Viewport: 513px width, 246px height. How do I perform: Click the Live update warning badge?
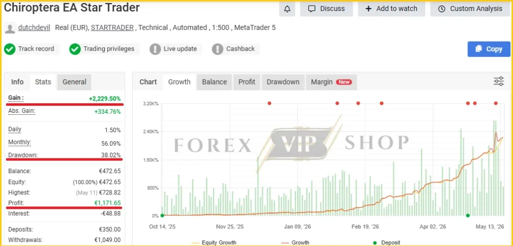coord(175,49)
